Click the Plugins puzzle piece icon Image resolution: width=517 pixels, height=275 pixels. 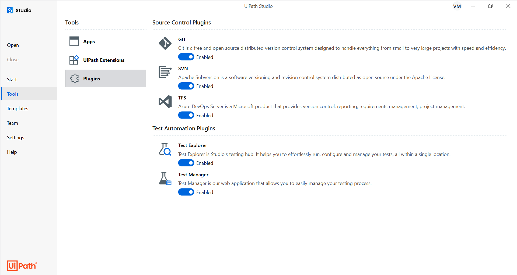[x=74, y=78]
